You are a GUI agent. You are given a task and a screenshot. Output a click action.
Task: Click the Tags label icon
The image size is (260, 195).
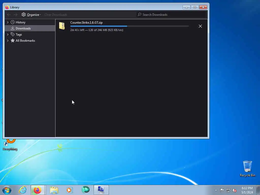pos(13,34)
